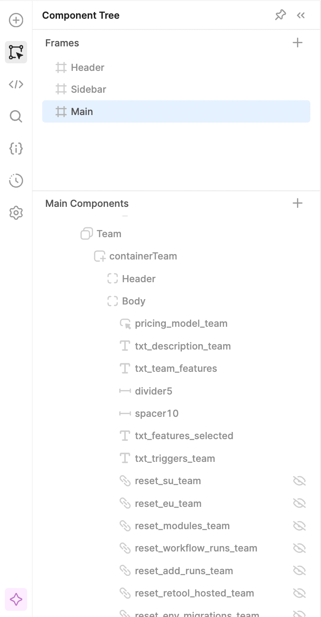Open the state inspector curly braces icon

point(16,148)
